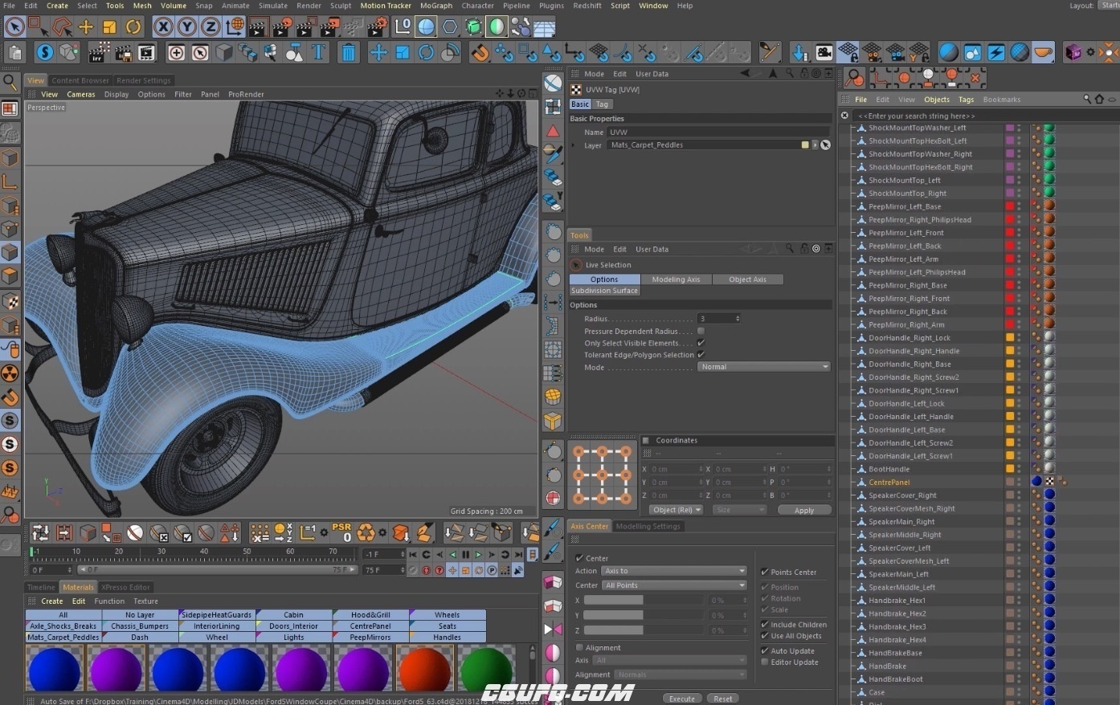Disable Include Children in Axis Center
The width and height of the screenshot is (1120, 705).
(x=764, y=624)
